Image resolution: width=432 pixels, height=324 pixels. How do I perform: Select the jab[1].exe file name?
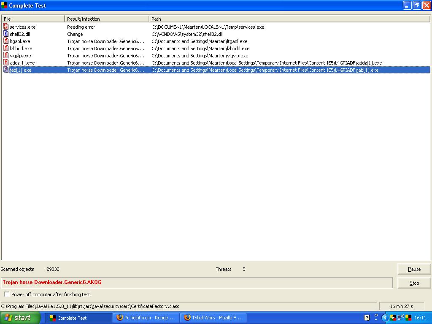tap(21, 70)
